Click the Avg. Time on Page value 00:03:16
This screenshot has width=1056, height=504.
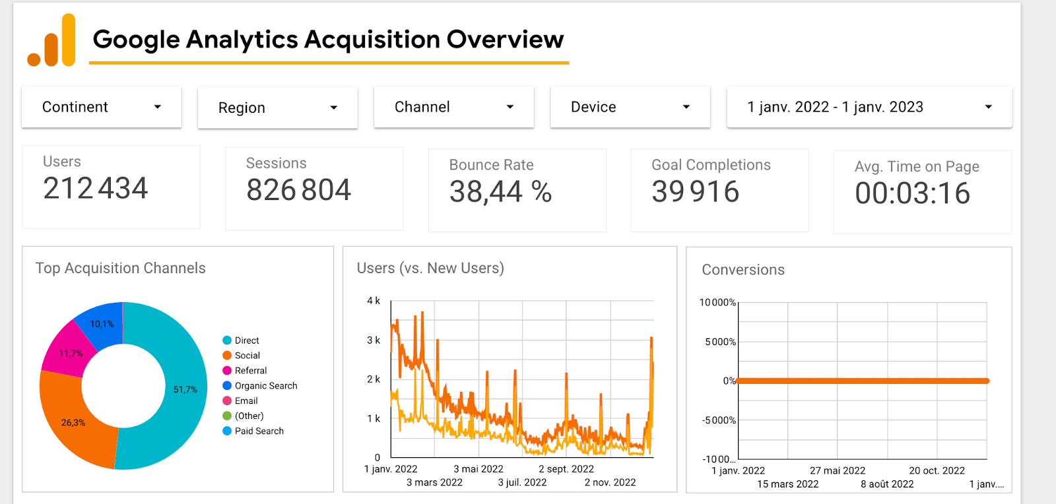click(913, 193)
